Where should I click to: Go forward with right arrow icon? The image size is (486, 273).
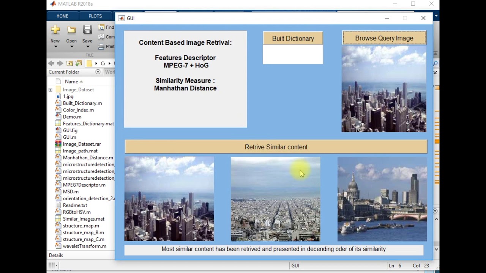coord(60,63)
